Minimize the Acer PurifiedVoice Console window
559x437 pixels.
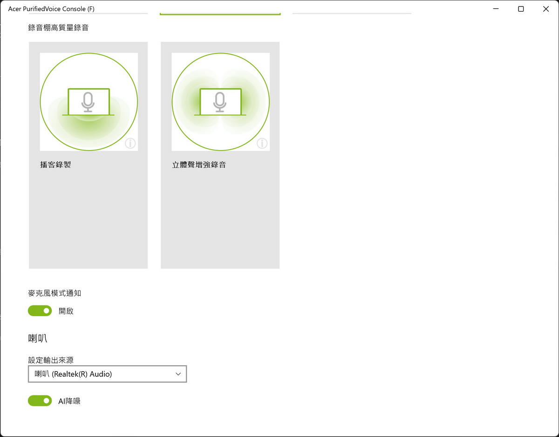point(496,9)
